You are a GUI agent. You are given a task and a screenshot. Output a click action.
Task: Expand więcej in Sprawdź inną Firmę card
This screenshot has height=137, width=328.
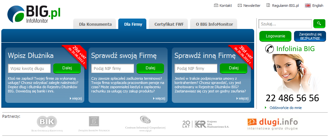click(x=242, y=98)
